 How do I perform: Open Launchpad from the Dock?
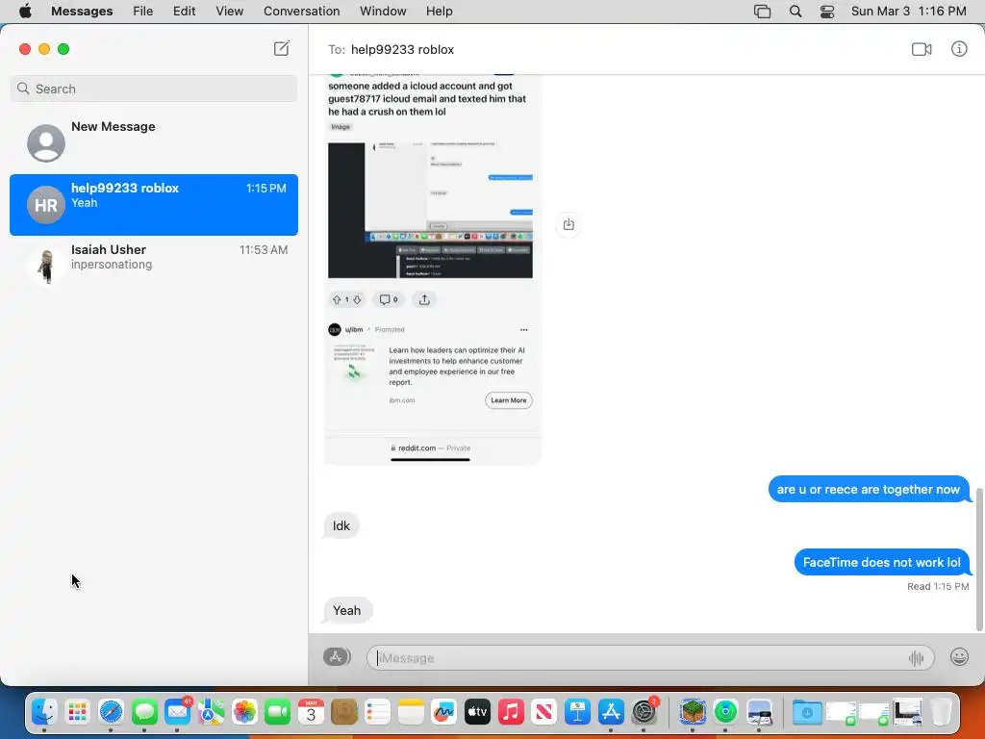coord(77,713)
